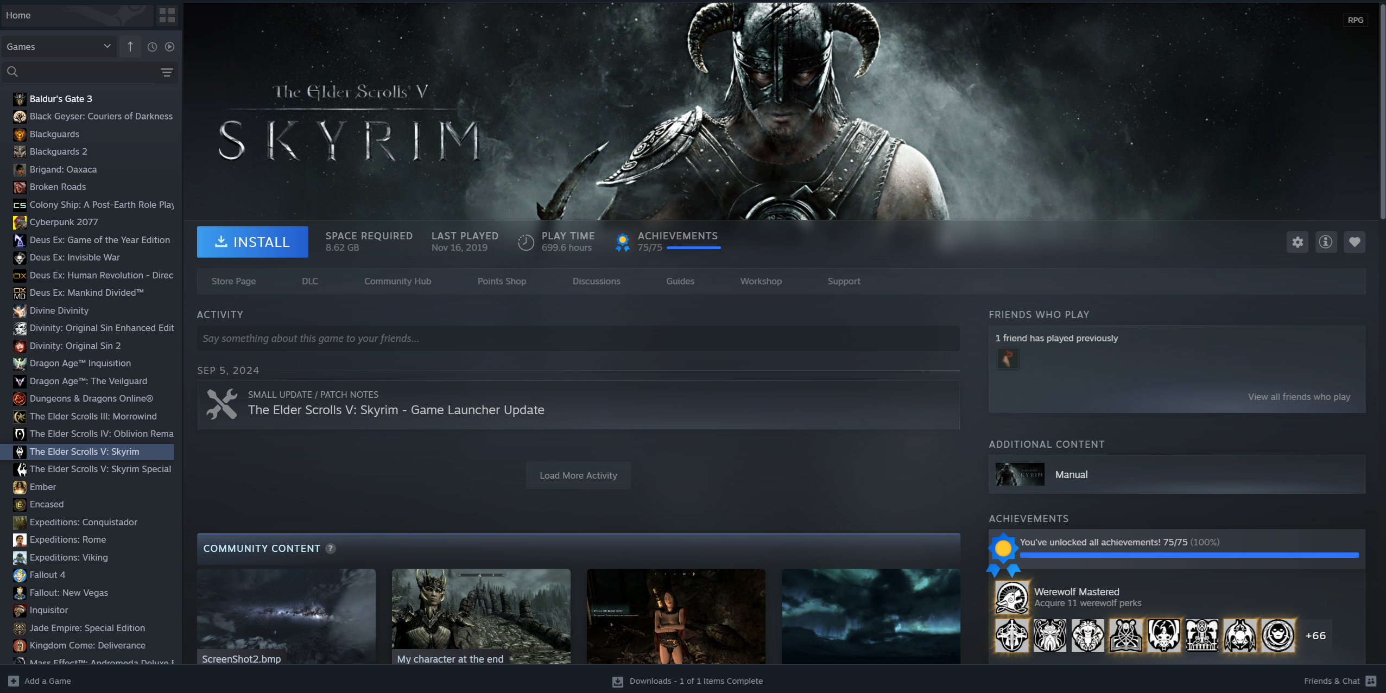Open Friends & Chat icon
This screenshot has width=1386, height=693.
[1371, 681]
